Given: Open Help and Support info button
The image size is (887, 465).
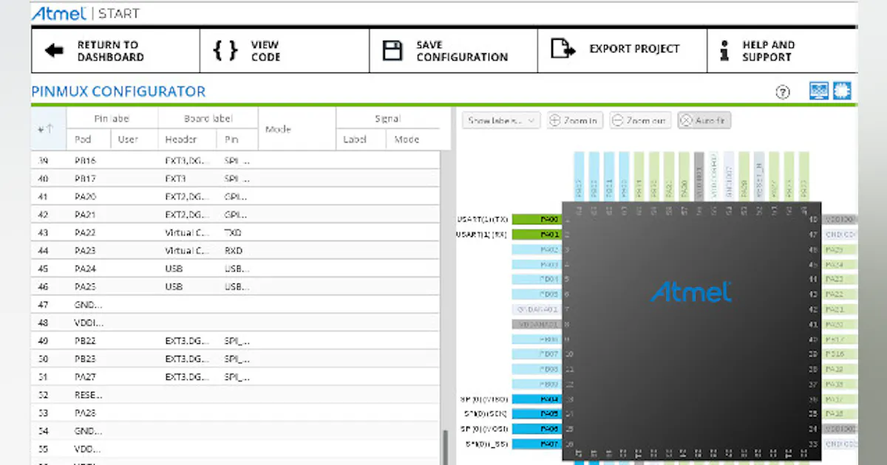Looking at the screenshot, I should [782, 50].
